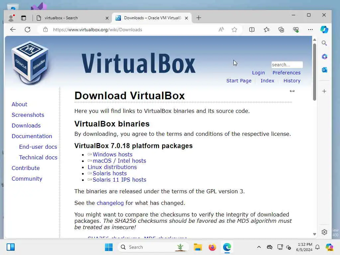Screen dimensions: 340x255
Task: Open End-user docs link
Action: point(38,147)
